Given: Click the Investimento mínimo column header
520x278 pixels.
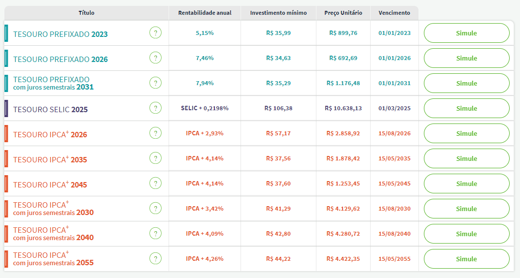Looking at the screenshot, I should coord(278,13).
